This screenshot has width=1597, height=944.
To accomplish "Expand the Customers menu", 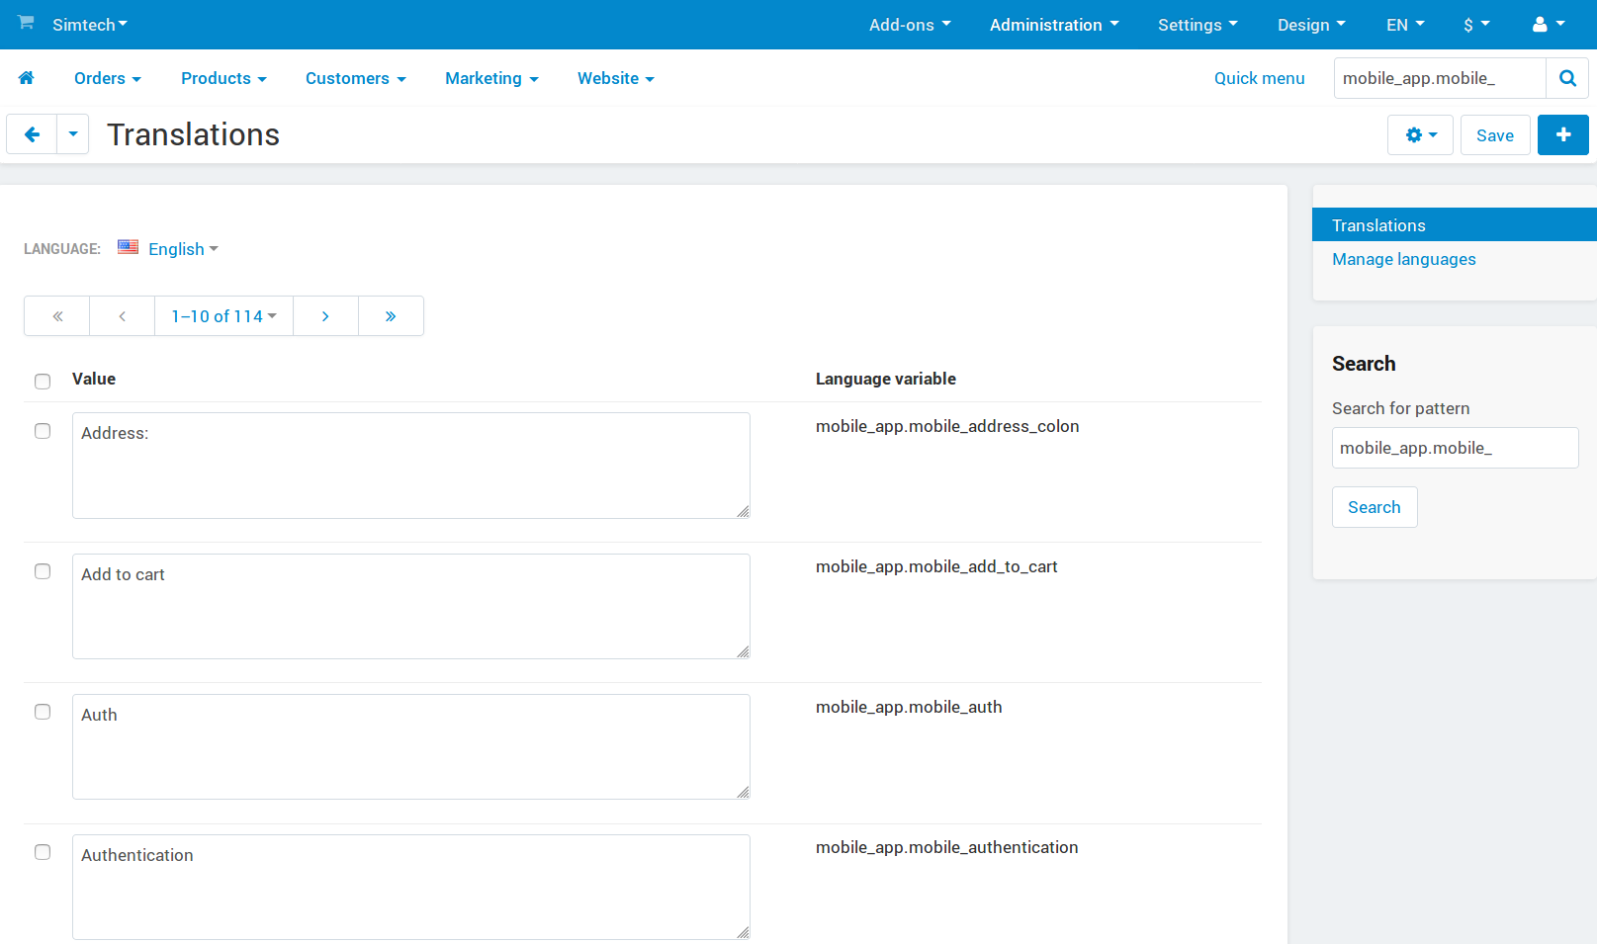I will click(356, 78).
